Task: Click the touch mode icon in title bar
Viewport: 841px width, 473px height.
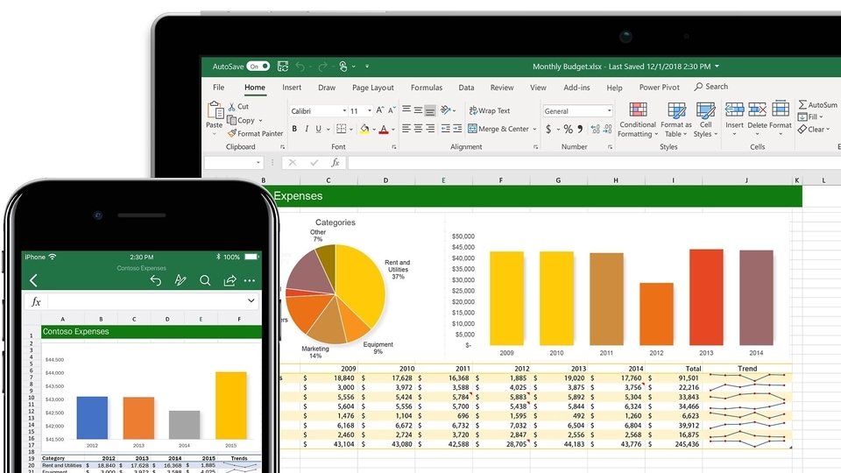Action: [343, 67]
